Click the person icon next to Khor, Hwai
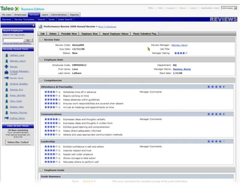 click(x=6, y=101)
